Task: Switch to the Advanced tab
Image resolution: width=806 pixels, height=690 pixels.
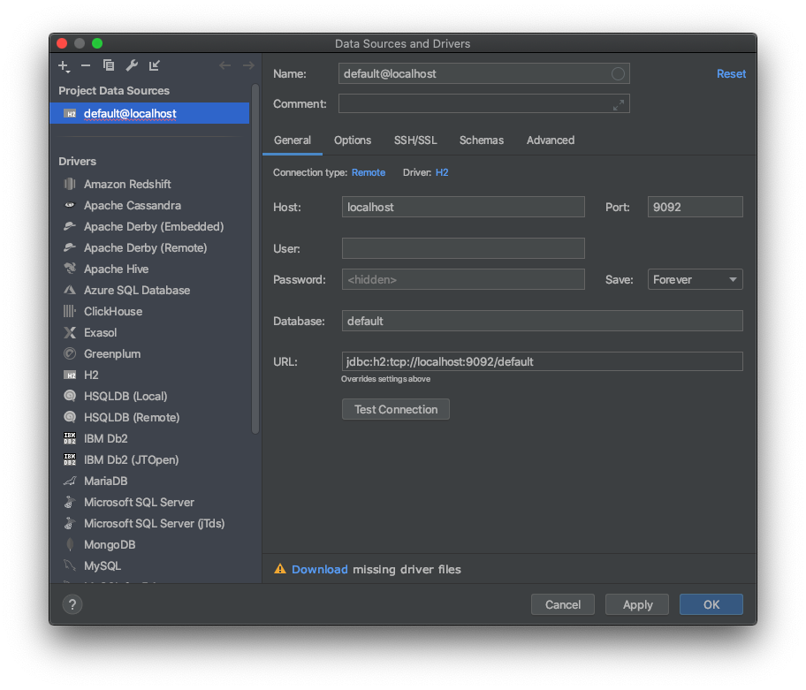Action: coord(550,140)
